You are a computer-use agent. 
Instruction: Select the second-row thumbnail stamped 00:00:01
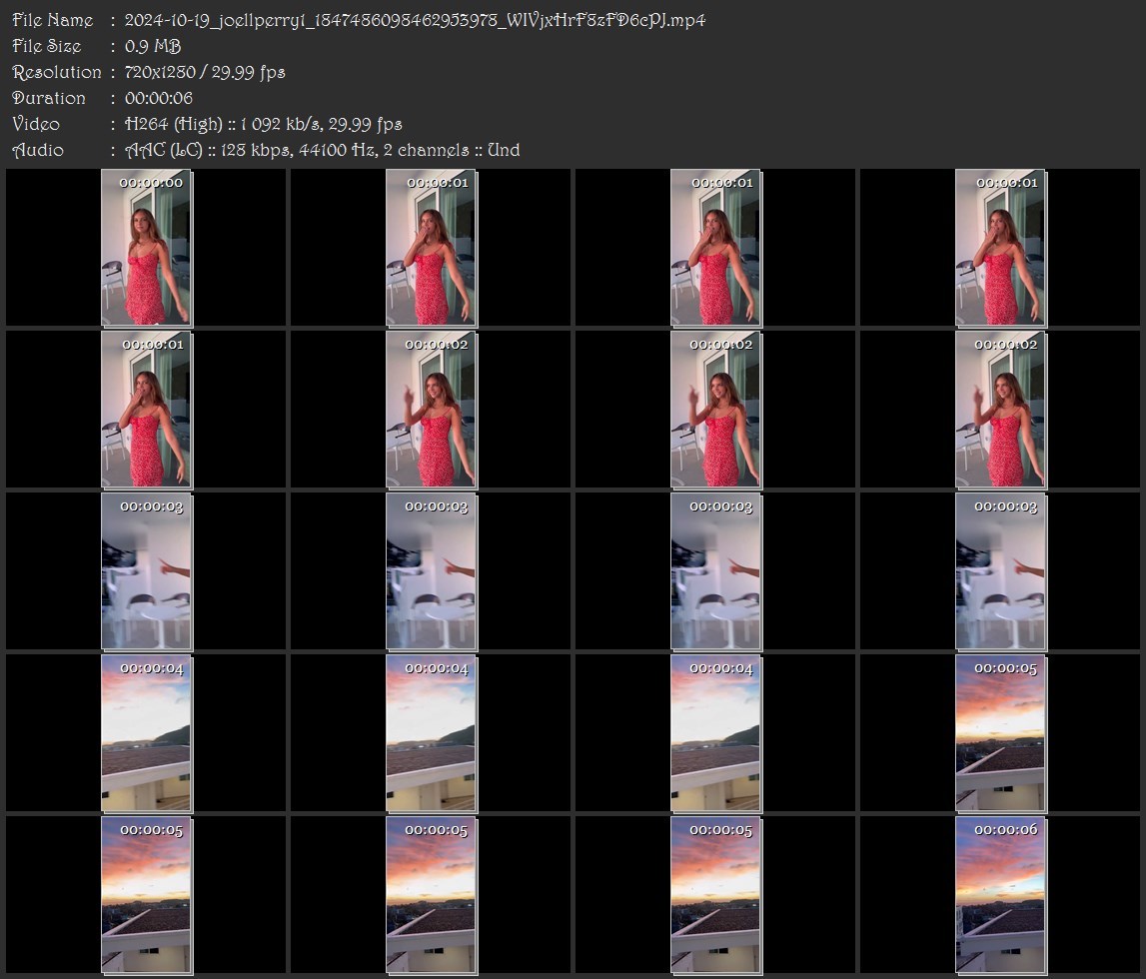tap(146, 410)
